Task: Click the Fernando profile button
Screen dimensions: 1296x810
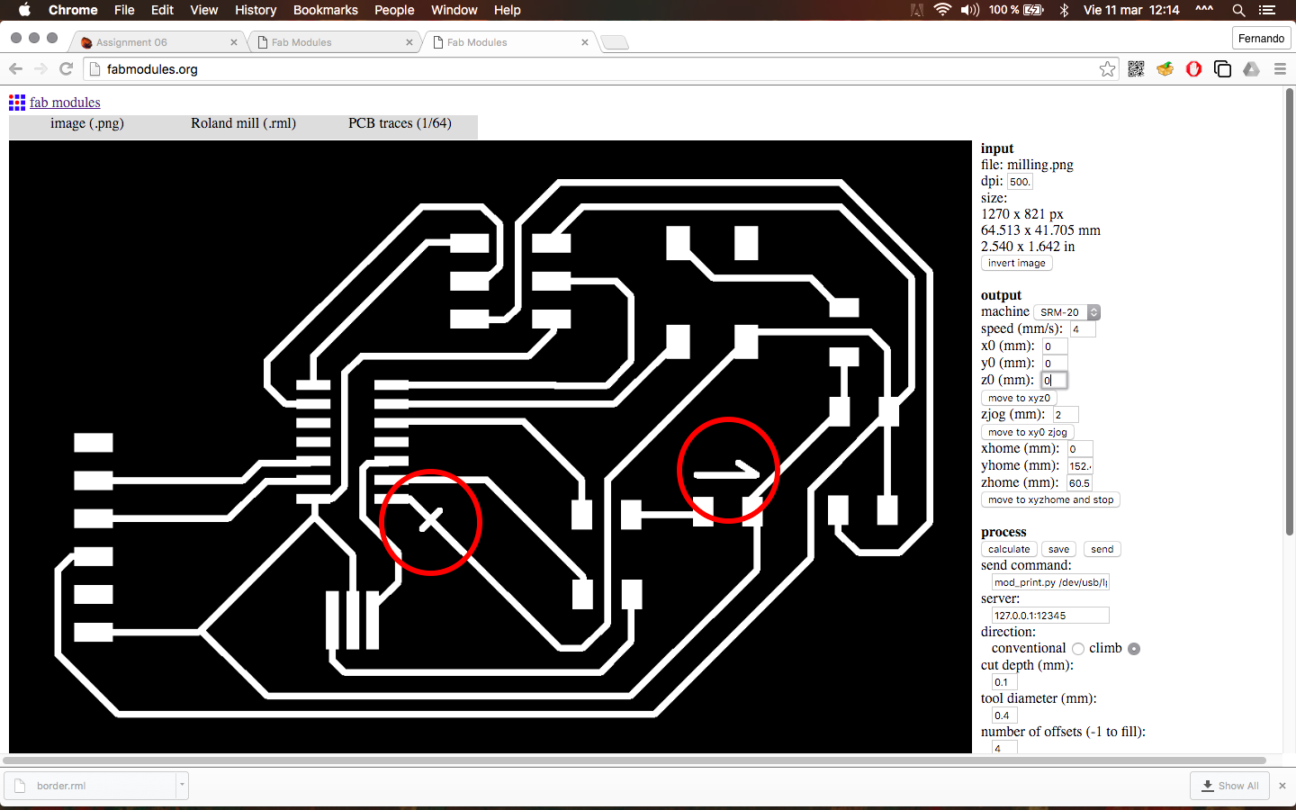Action: 1261,38
